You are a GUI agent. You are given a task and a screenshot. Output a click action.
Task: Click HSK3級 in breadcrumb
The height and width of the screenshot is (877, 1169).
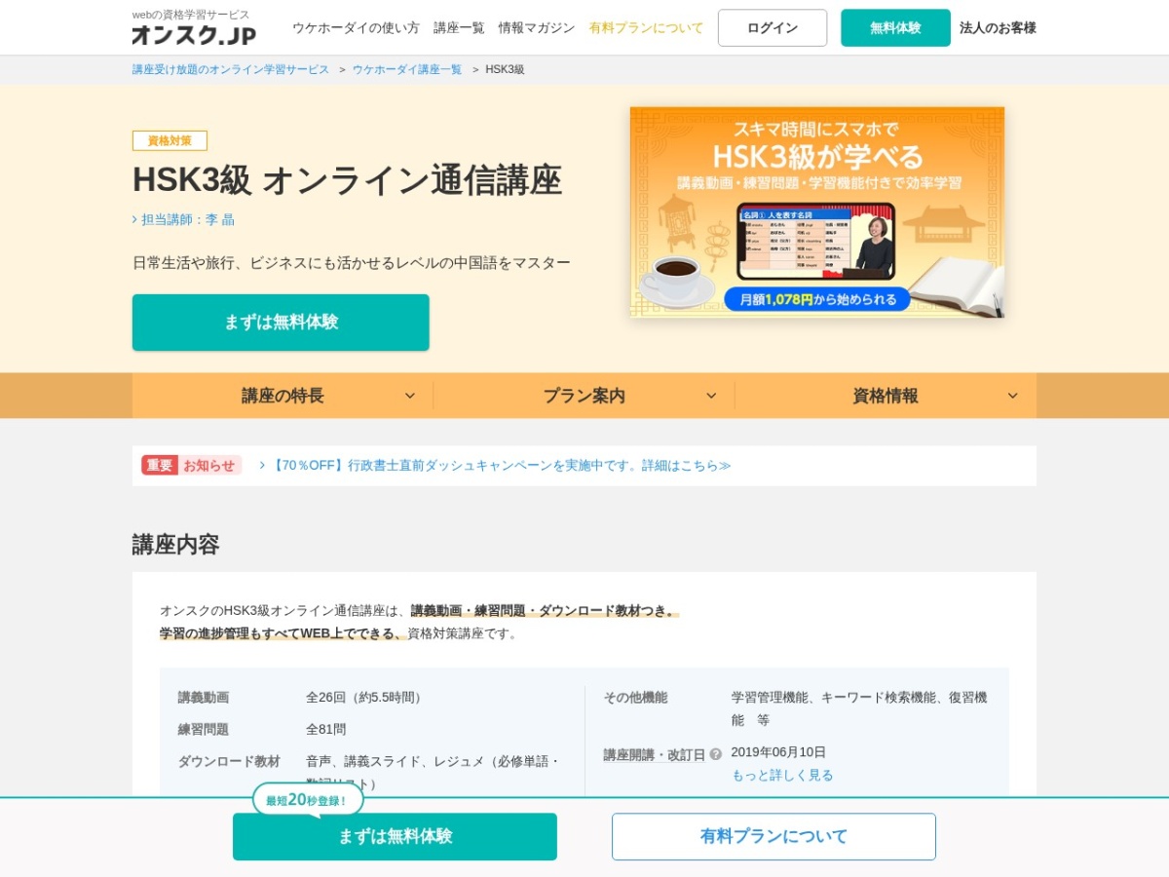click(505, 70)
